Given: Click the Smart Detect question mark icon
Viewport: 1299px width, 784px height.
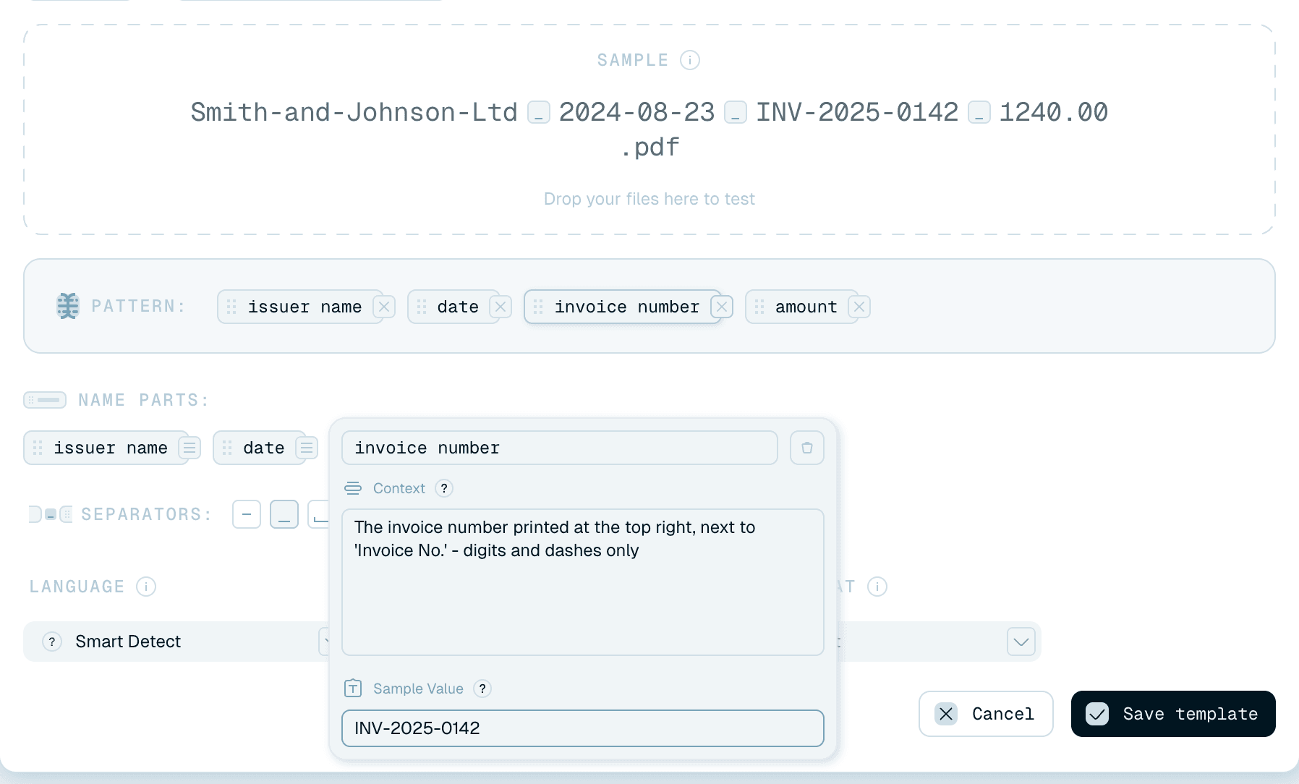Looking at the screenshot, I should [52, 642].
